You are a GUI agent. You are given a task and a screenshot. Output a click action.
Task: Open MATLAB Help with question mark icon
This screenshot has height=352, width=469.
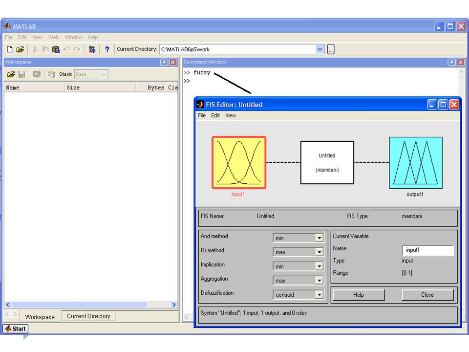click(107, 49)
